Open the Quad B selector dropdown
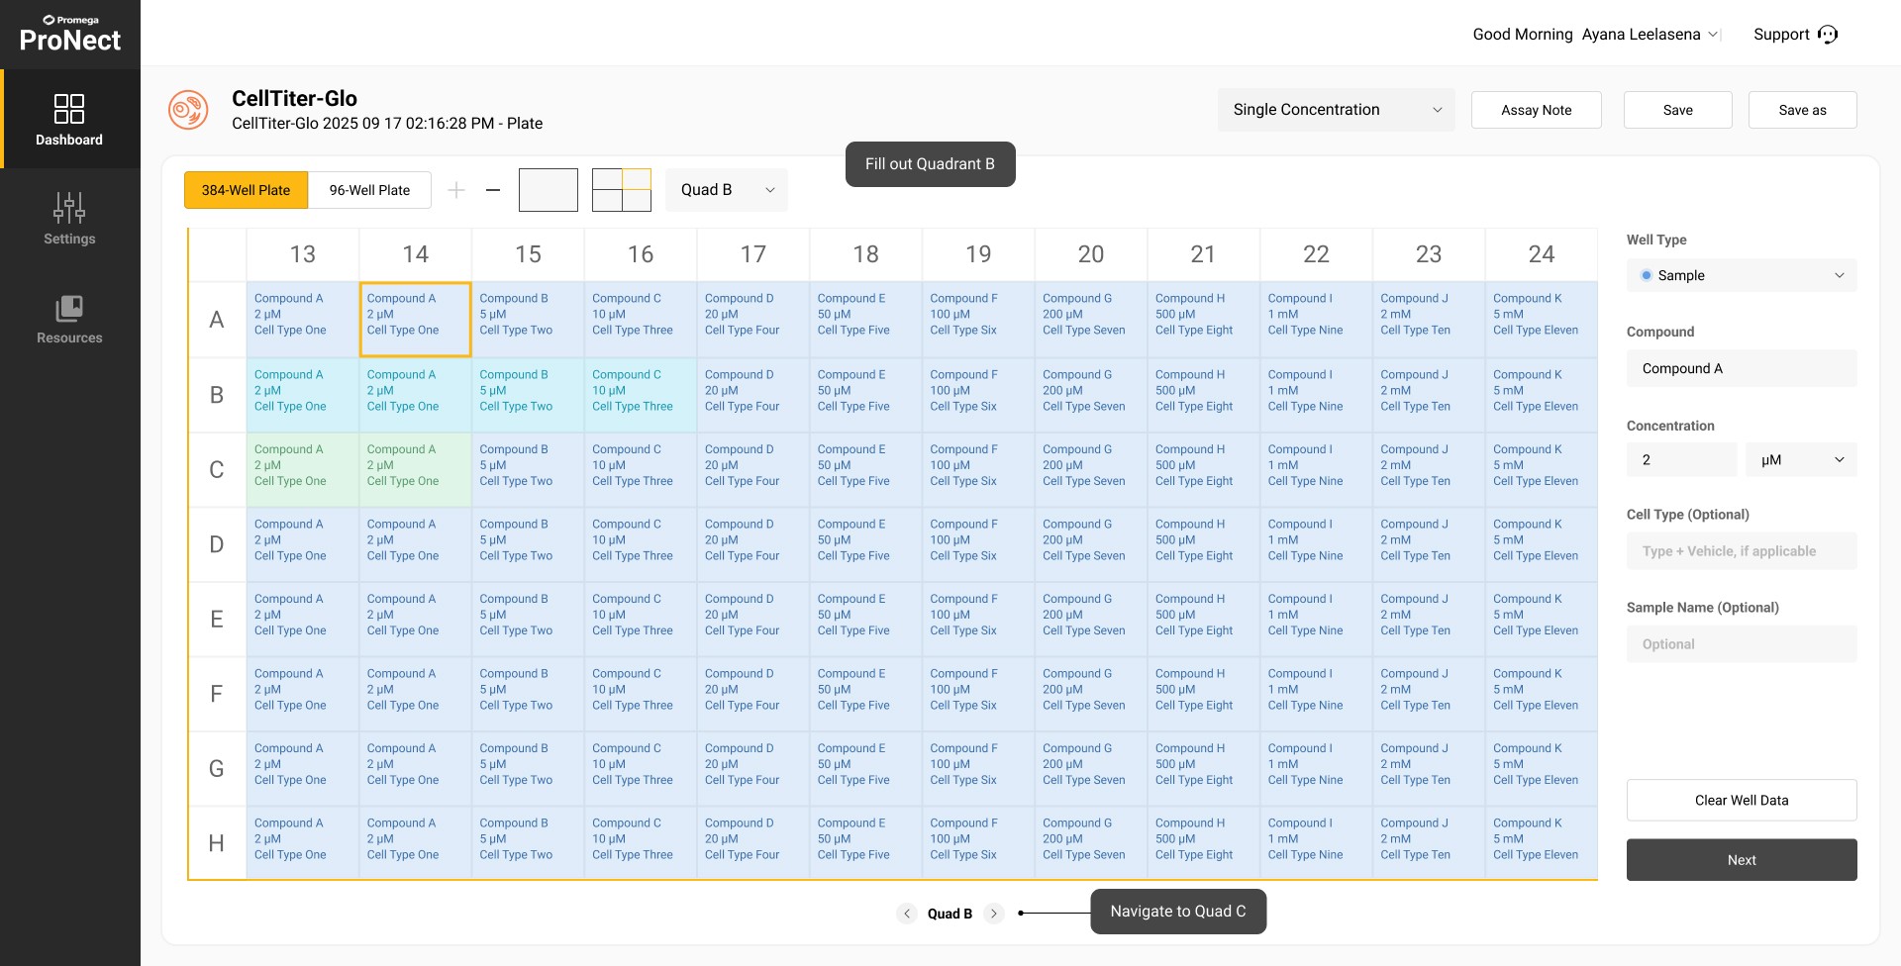Screen dimensions: 1901x966 pyautogui.click(x=727, y=190)
